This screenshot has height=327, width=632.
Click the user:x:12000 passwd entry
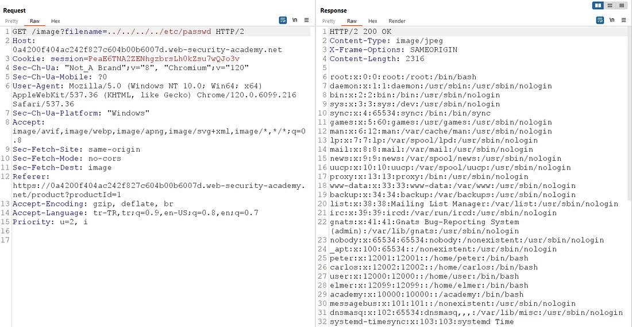point(425,276)
